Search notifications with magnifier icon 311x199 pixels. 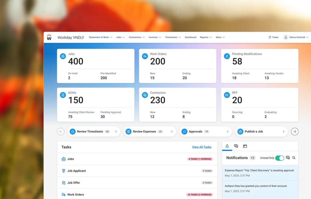coord(294,158)
